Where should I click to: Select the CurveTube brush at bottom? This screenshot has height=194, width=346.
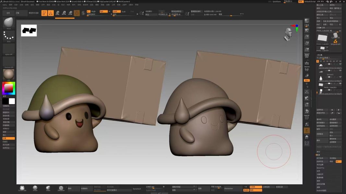point(22,188)
